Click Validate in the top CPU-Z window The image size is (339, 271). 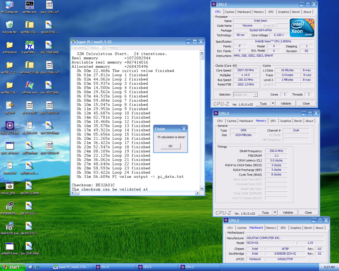click(x=286, y=103)
